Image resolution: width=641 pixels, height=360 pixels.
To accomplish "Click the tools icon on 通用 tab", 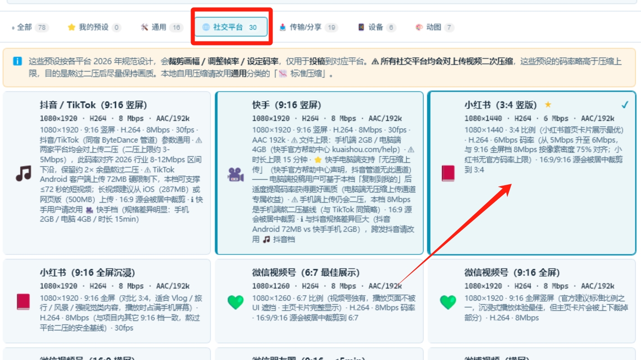I will tap(144, 27).
